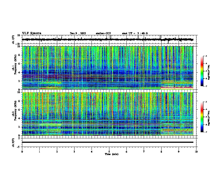Click time axis tick label "3"

coord(74,152)
